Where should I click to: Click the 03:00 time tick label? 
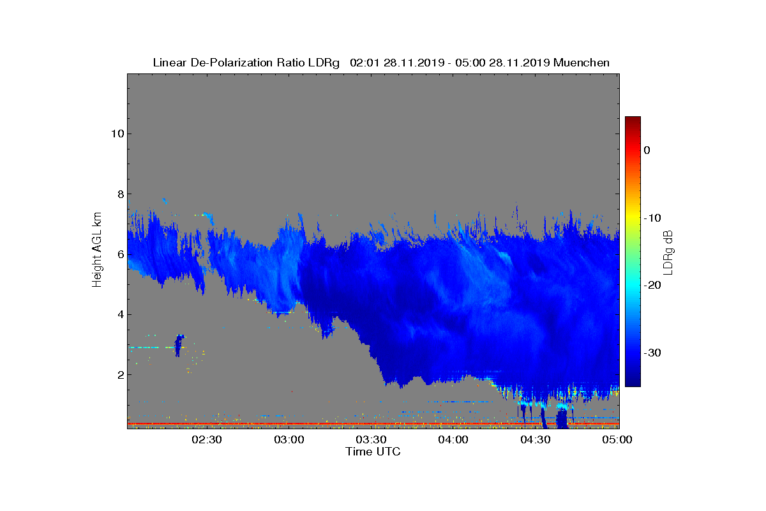[289, 440]
